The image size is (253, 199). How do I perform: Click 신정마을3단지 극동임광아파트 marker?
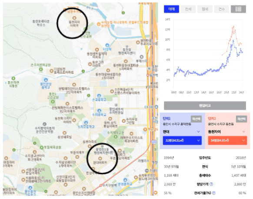[x=66, y=185]
